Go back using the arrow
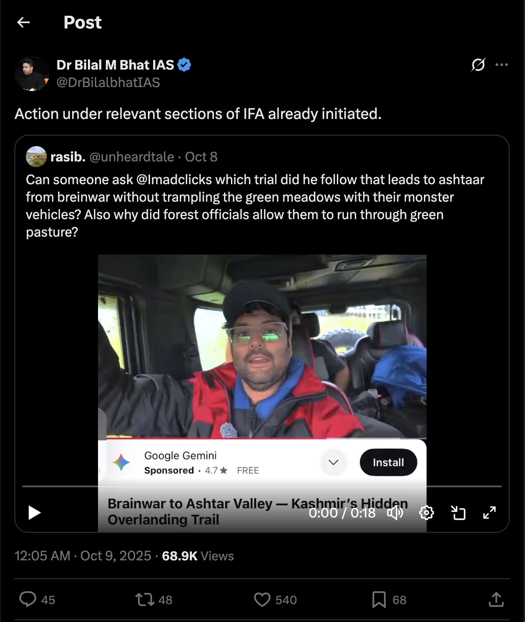525x622 pixels. pos(24,22)
